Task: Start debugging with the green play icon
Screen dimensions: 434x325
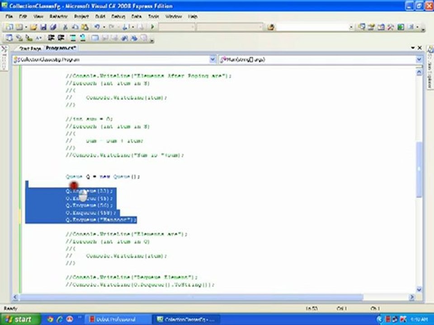Action: [x=152, y=27]
